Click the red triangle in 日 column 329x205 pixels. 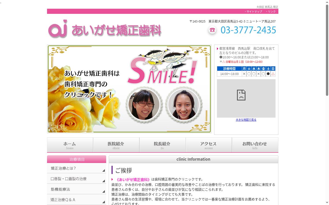[x=273, y=74]
